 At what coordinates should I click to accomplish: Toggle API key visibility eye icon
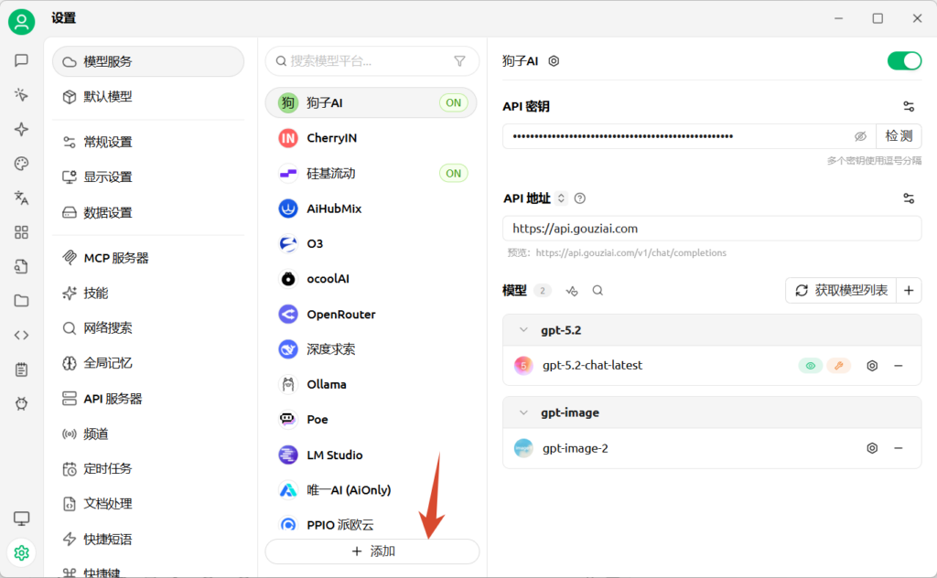860,136
